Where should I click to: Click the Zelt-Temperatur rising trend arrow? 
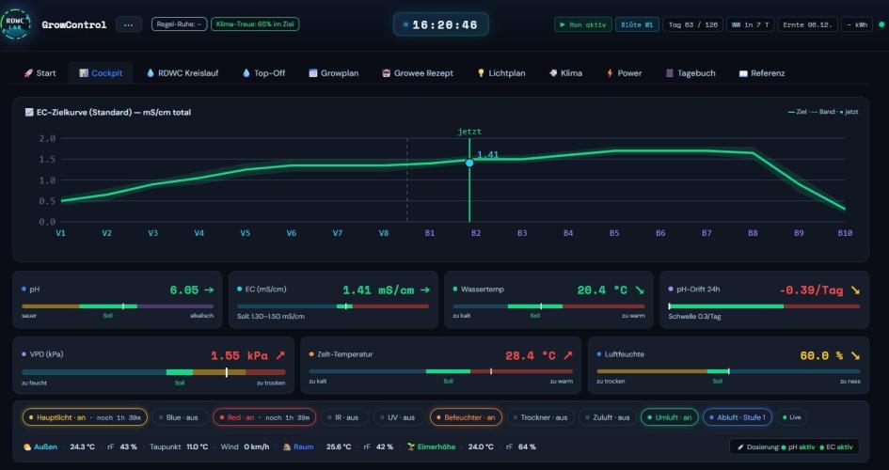[567, 355]
